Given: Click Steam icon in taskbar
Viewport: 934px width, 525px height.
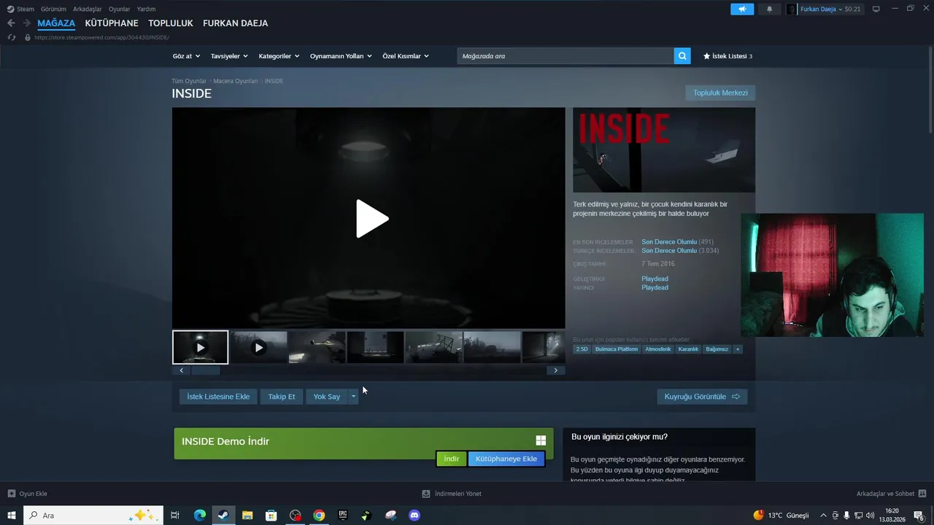Looking at the screenshot, I should 223,516.
